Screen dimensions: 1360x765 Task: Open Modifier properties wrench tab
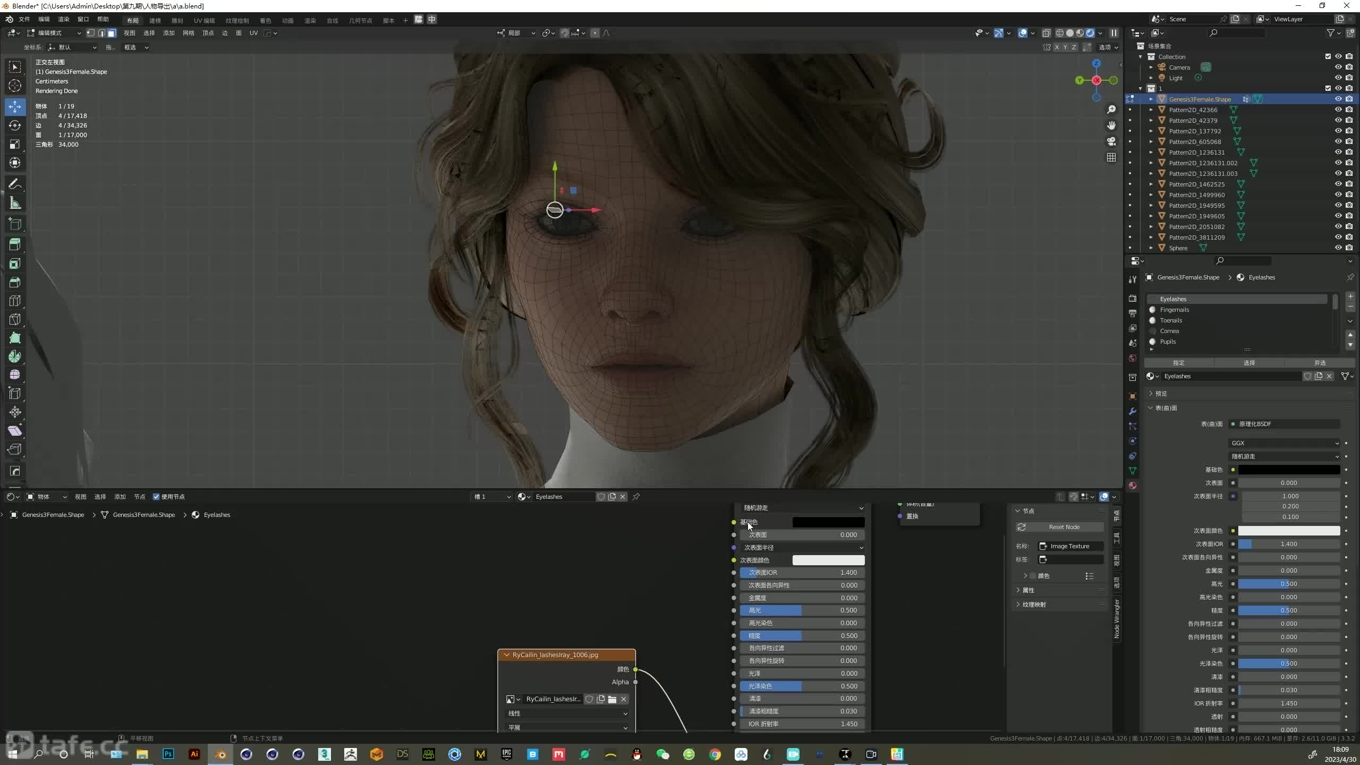tap(1133, 411)
